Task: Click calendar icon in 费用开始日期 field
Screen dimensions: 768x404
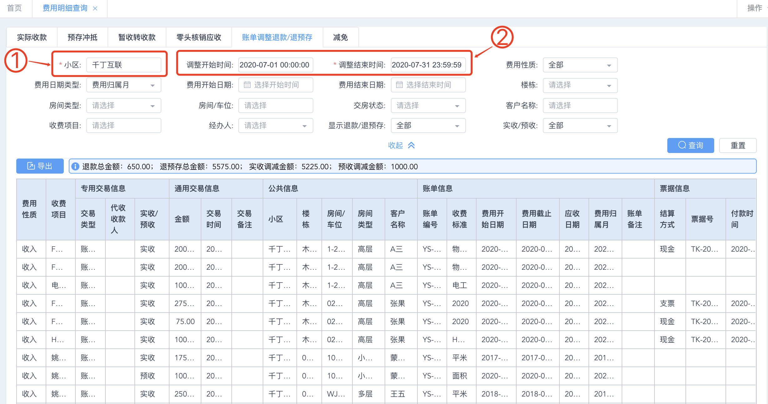Action: (247, 85)
